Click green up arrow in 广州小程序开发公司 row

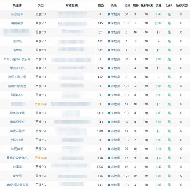pyautogui.click(x=157, y=59)
